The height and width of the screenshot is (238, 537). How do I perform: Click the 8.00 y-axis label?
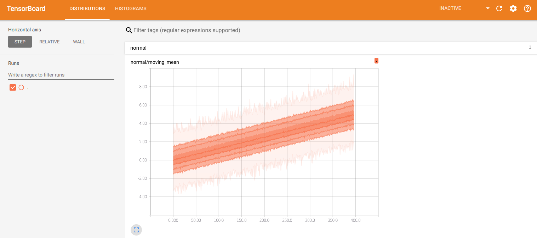tap(142, 87)
